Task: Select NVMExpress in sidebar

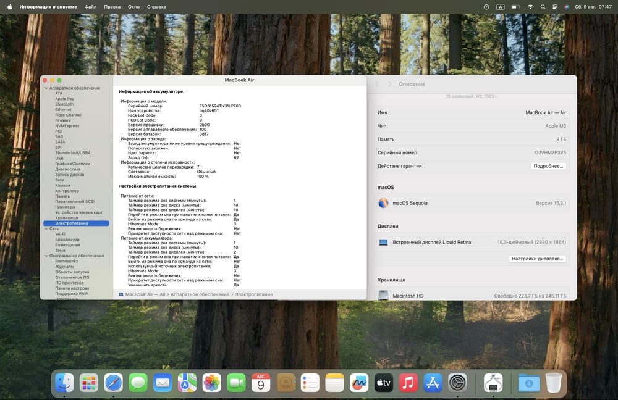Action: click(67, 126)
